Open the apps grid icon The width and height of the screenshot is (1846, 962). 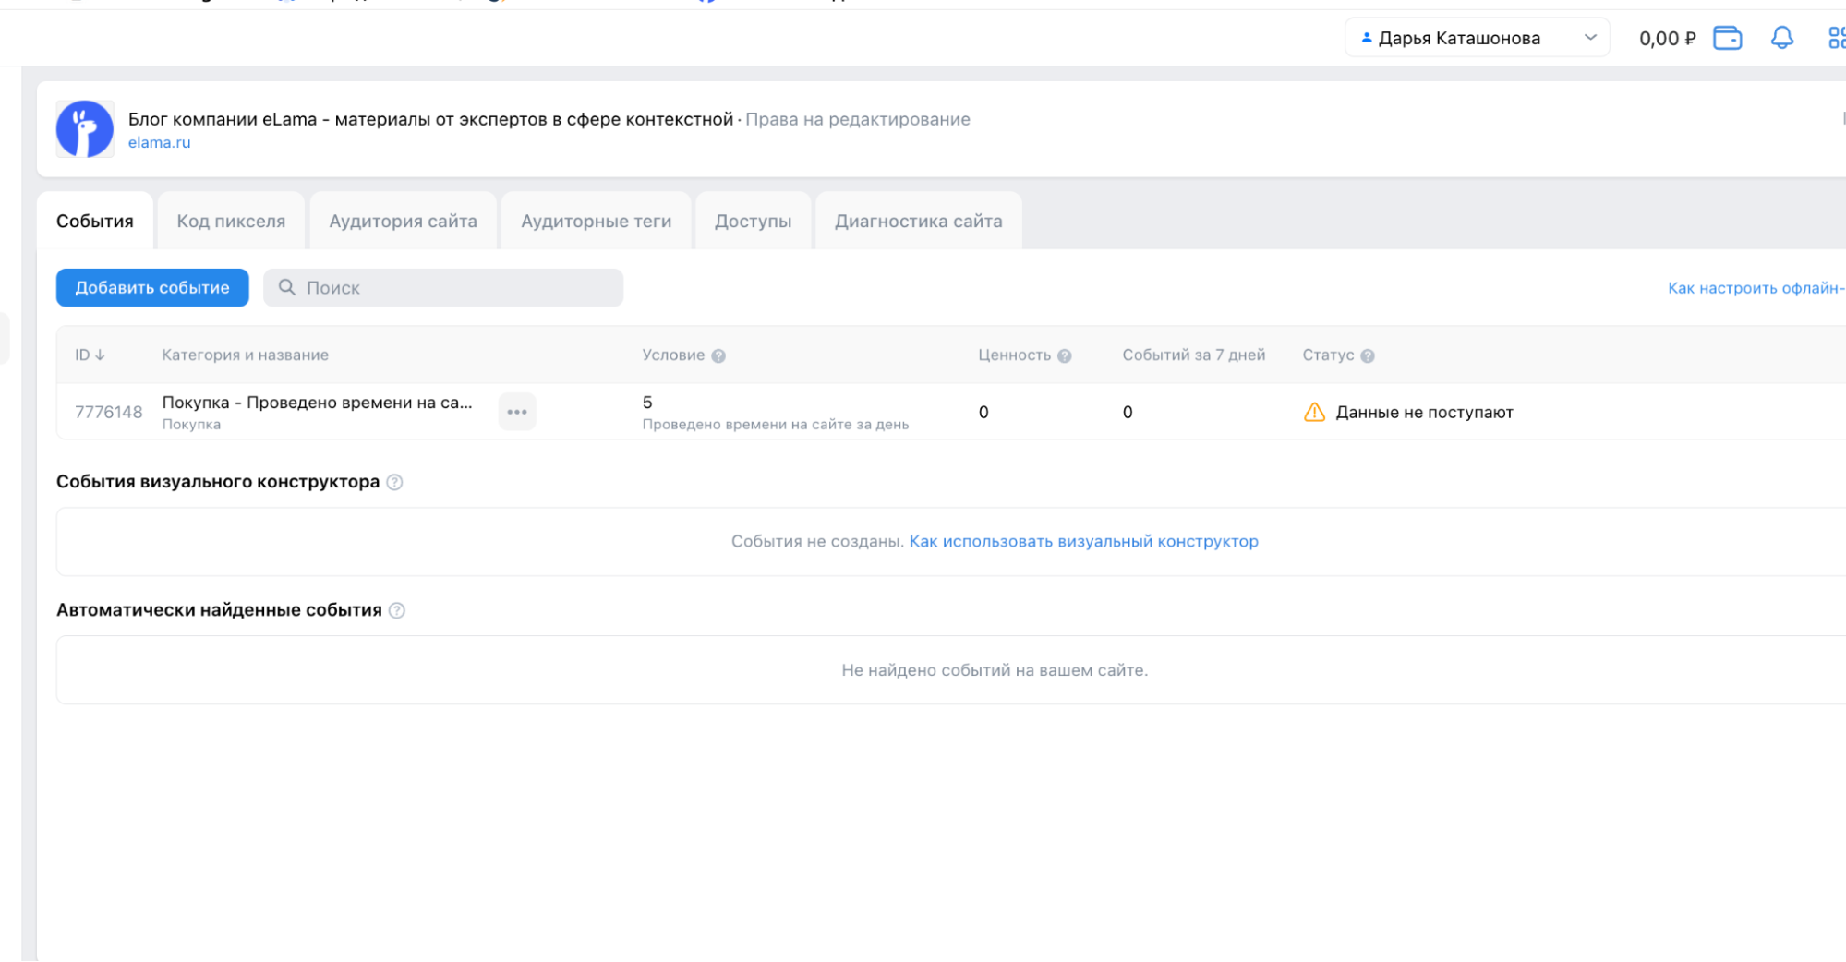[x=1836, y=38]
